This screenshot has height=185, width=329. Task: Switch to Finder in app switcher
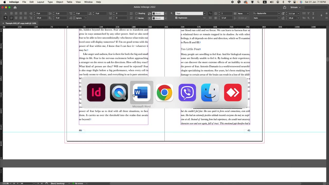point(210,92)
